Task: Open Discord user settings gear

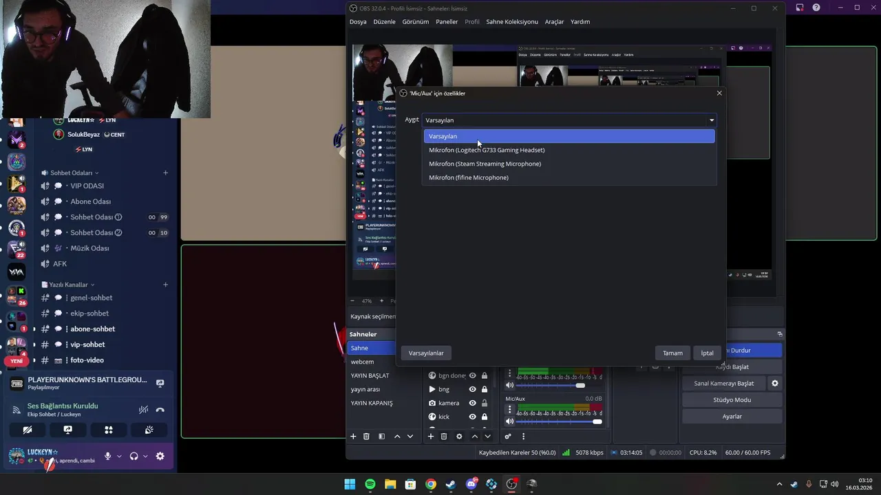Action: click(160, 456)
